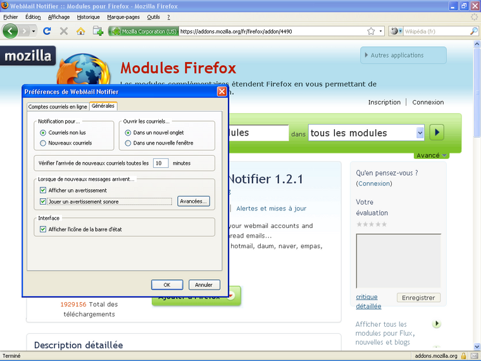This screenshot has height=361, width=481.
Task: Toggle Afficher un avertissement checkbox
Action: pos(43,191)
